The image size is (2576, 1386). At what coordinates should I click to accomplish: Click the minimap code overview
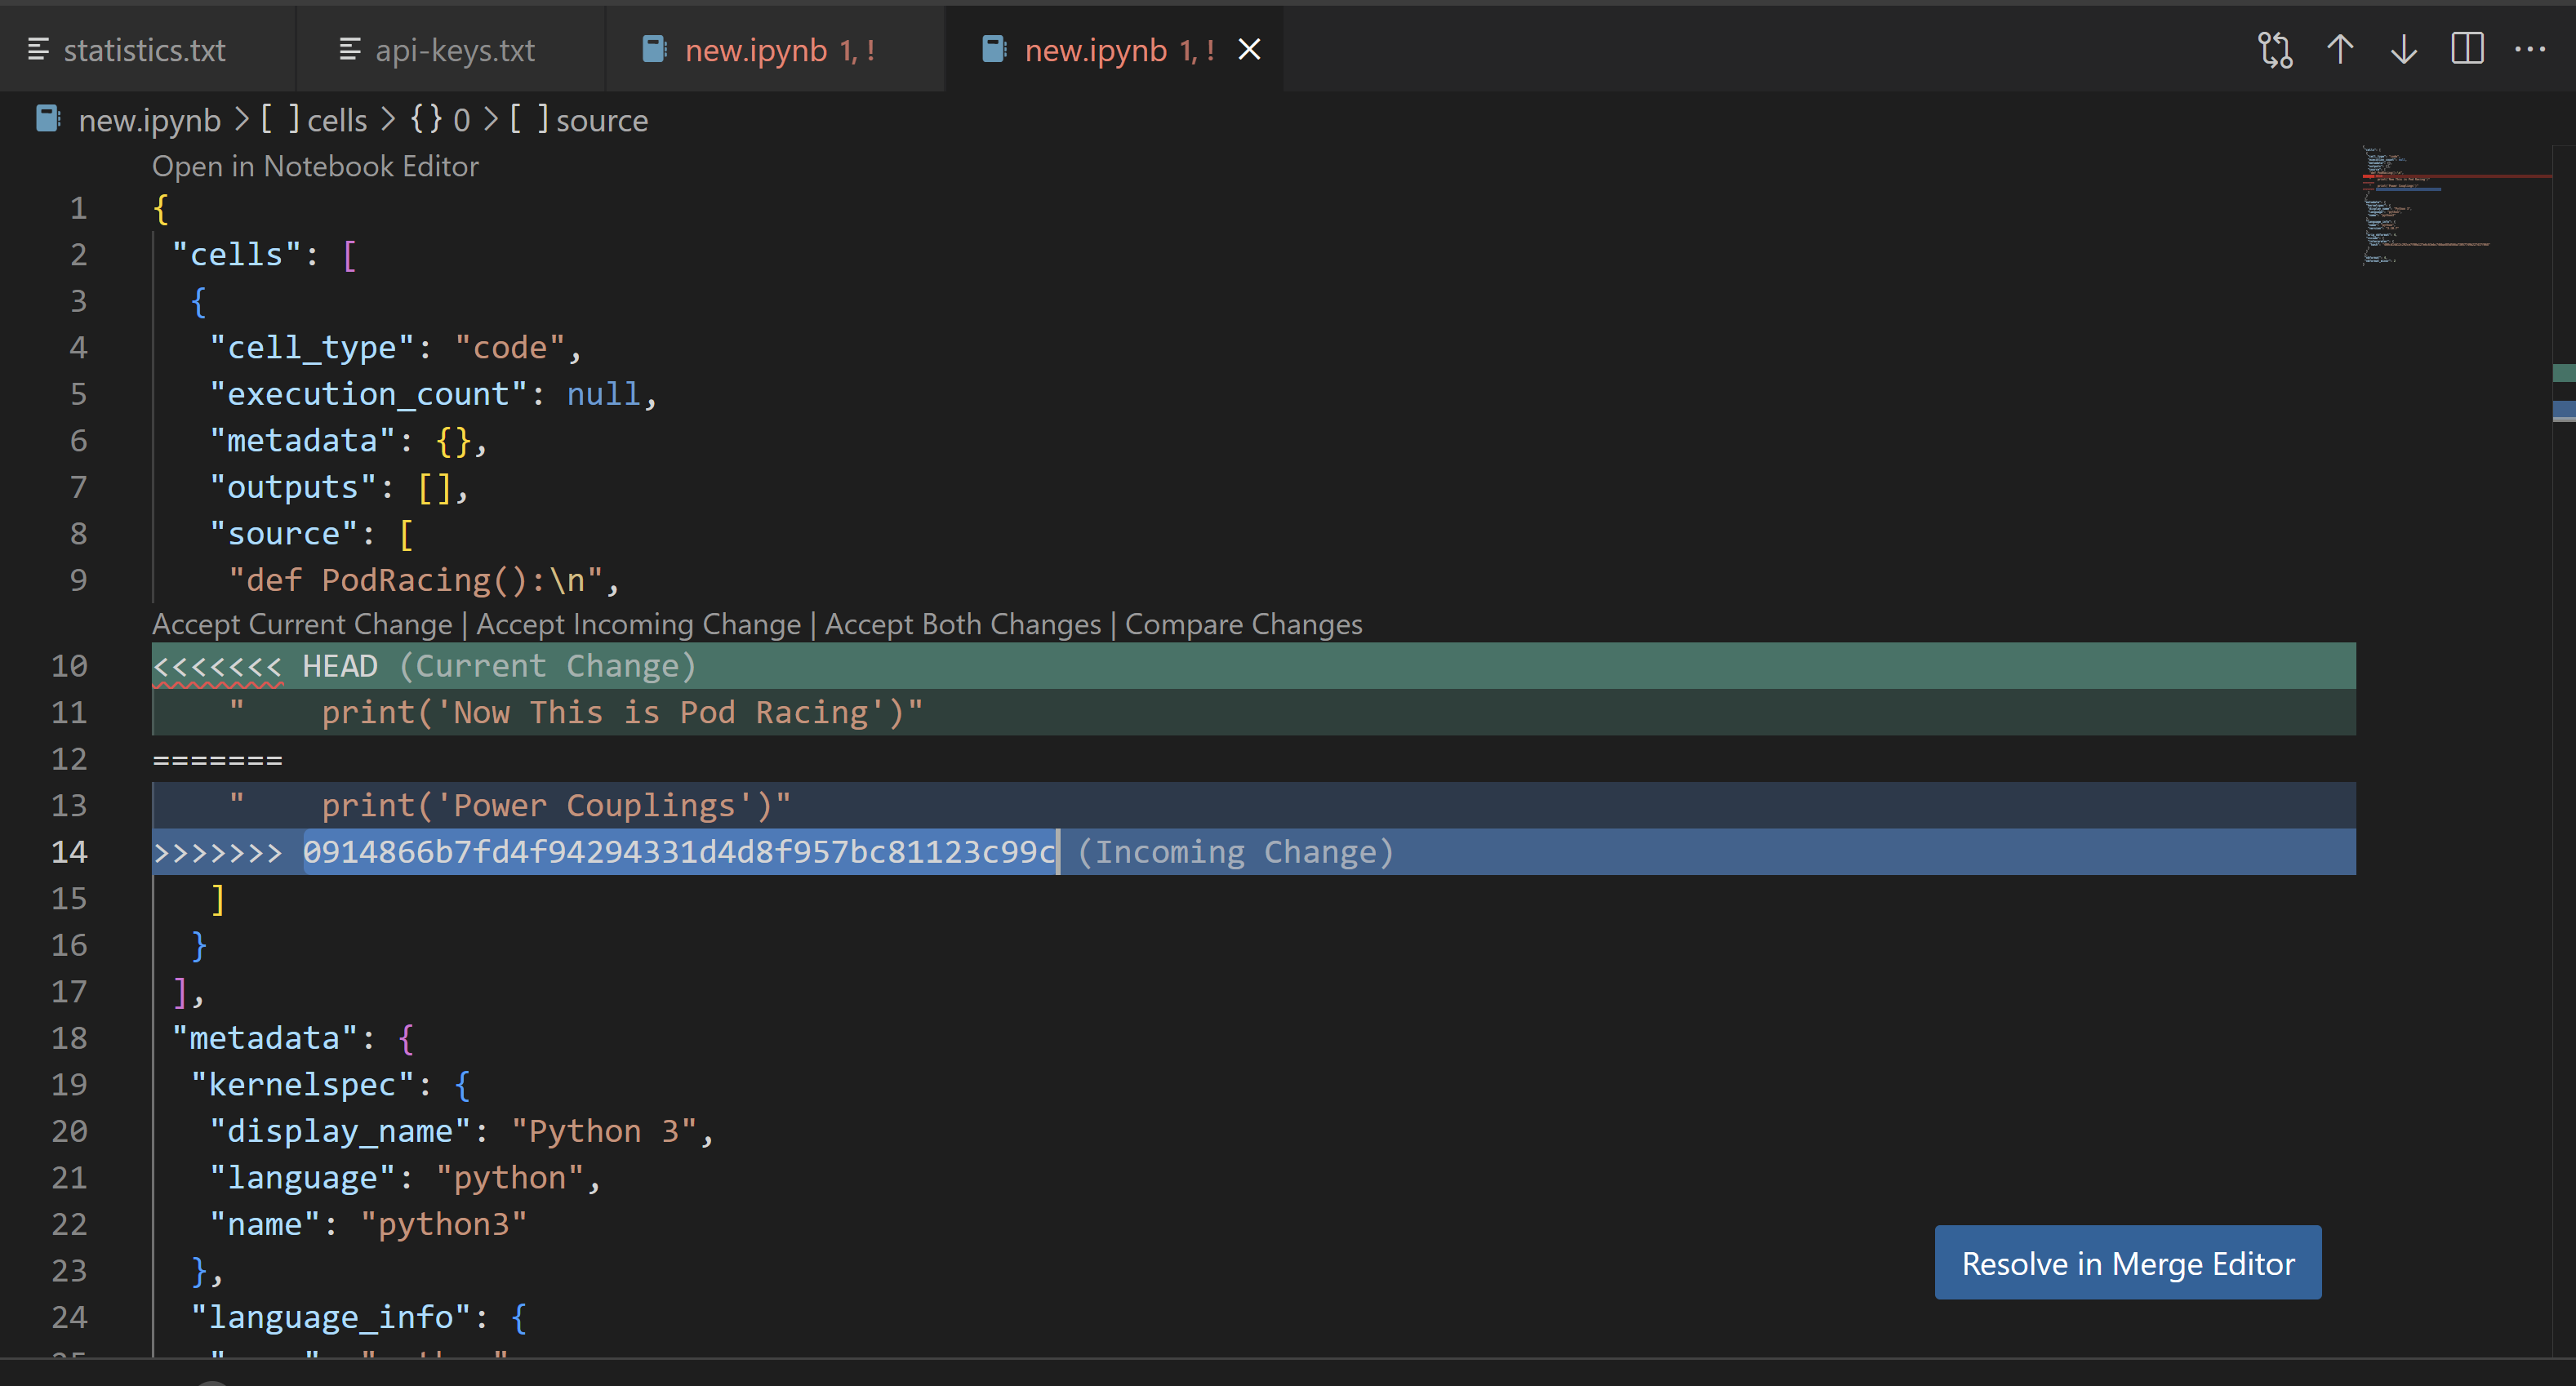pos(2455,205)
